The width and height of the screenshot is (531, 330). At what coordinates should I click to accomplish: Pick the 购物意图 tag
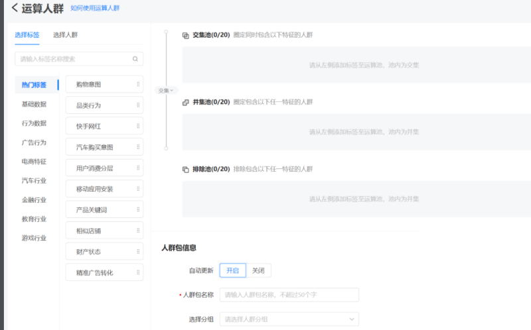pos(104,84)
